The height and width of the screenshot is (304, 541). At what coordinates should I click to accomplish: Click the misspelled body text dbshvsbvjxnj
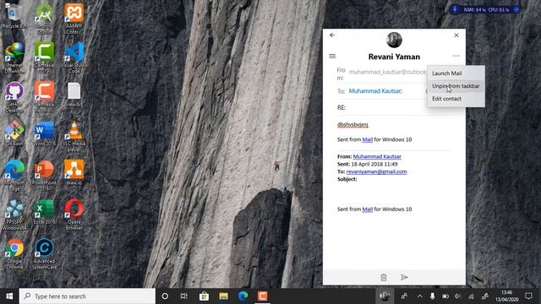[x=352, y=124]
